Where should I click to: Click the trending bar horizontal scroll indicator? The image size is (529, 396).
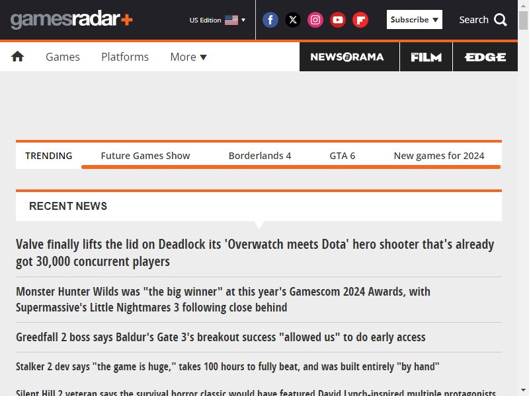[291, 167]
